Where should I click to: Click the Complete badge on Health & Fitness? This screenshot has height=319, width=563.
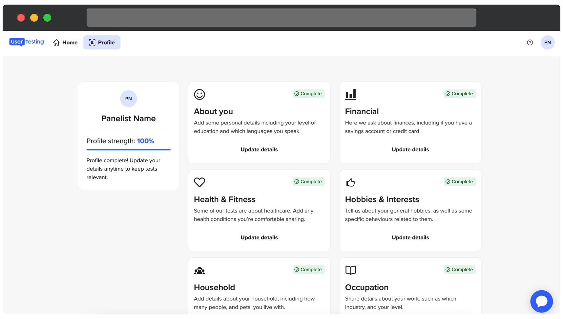(309, 182)
